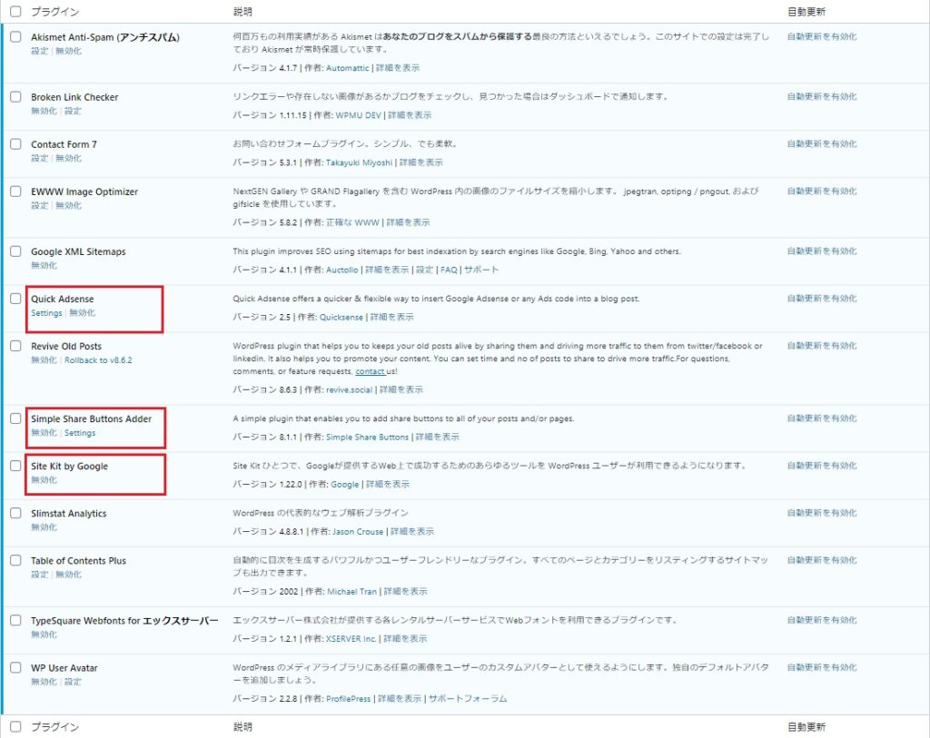Check the TypeSquare Webfonts checkbox
Screen dimensions: 930x738
pyautogui.click(x=15, y=621)
